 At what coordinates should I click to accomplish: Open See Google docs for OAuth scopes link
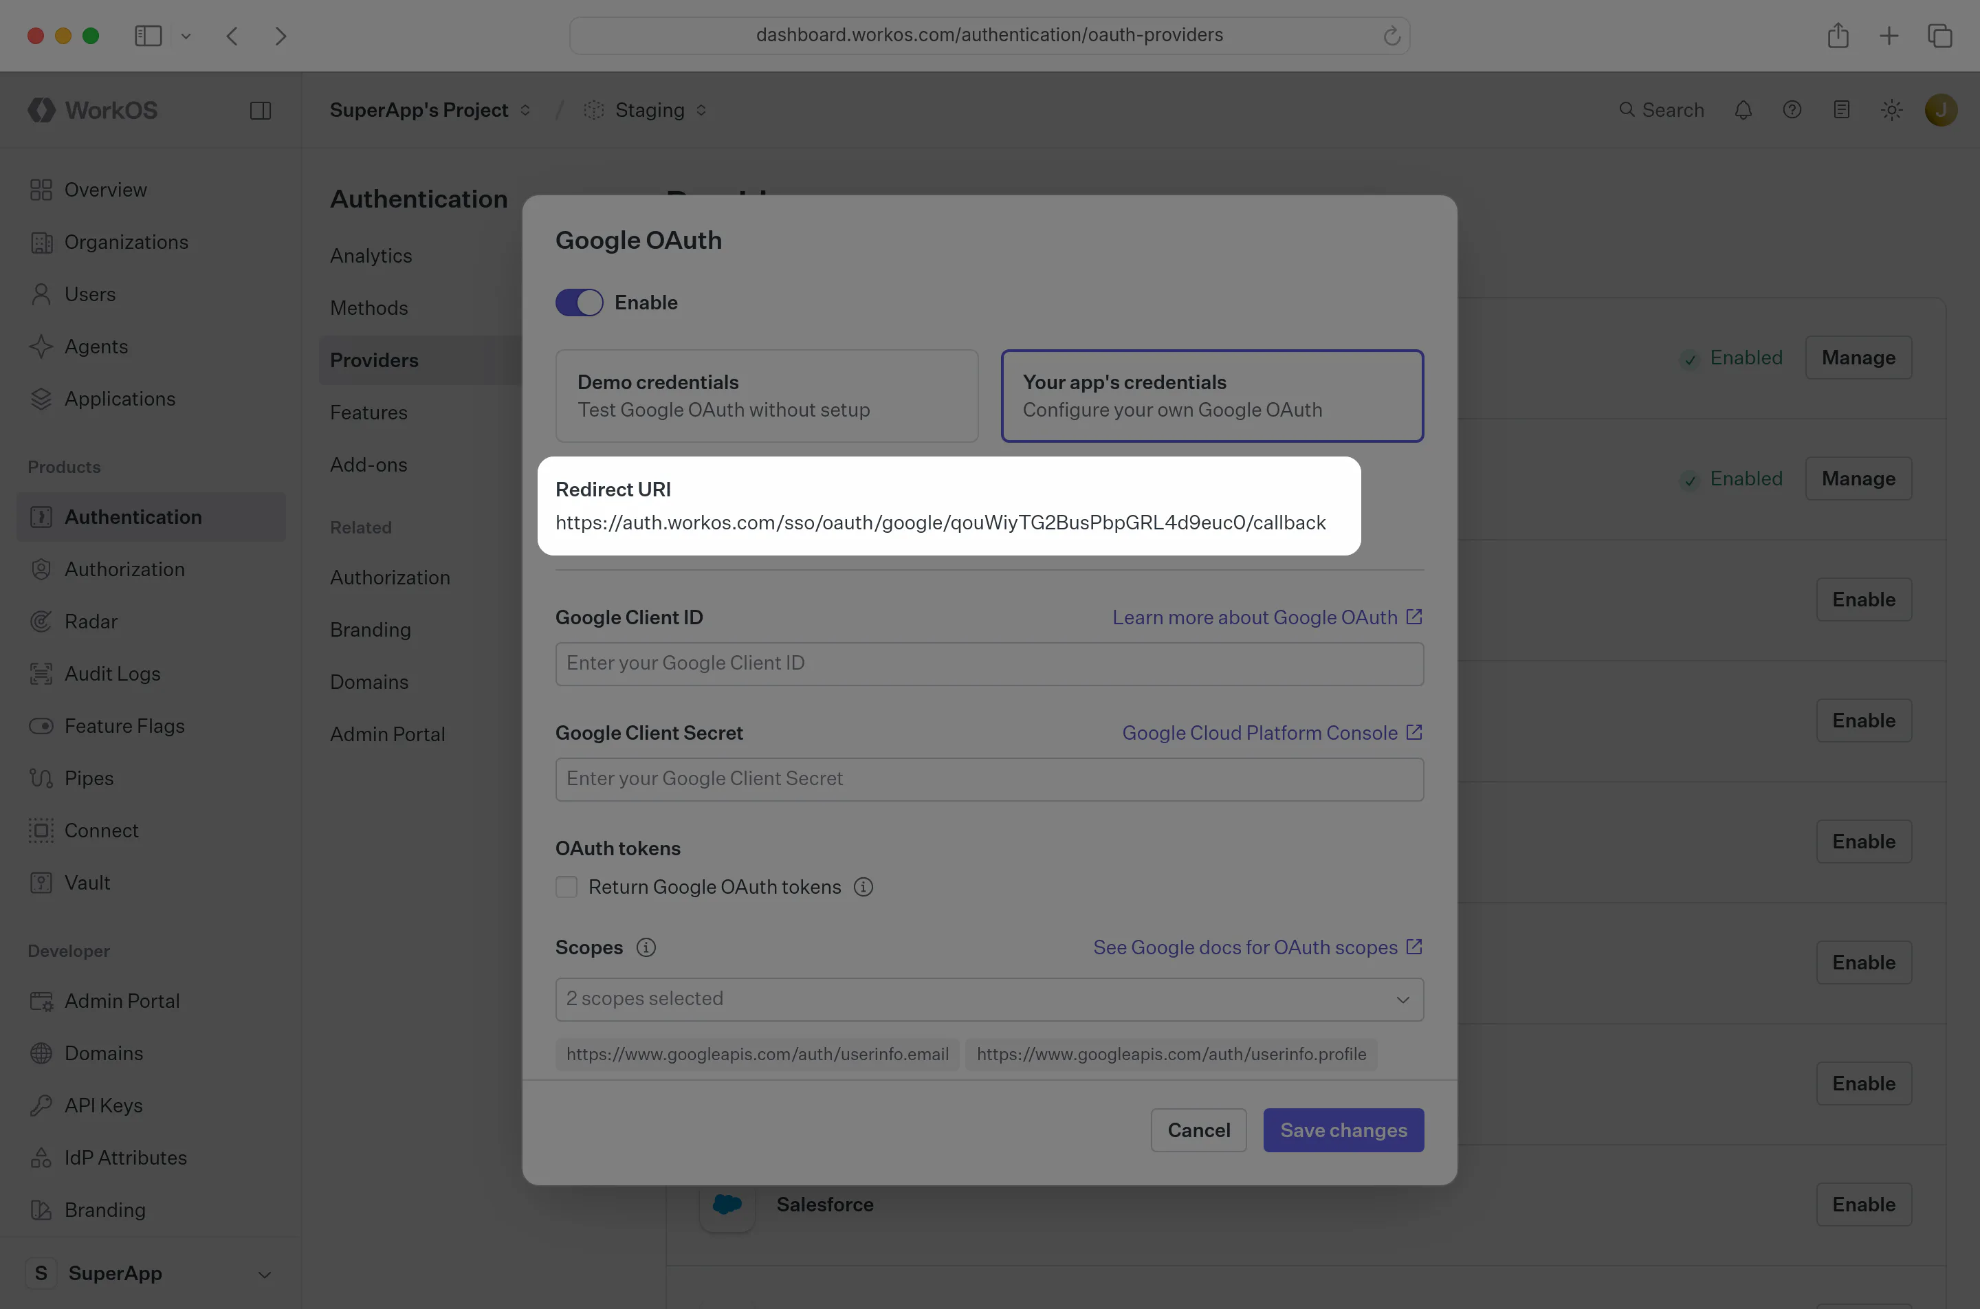click(1258, 947)
